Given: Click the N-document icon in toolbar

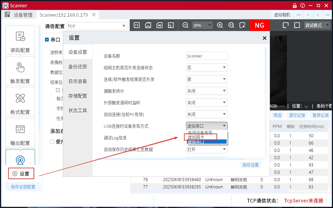Looking at the screenshot, I should [159, 25].
